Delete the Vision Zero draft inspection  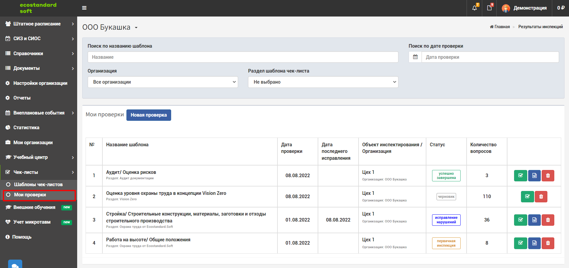[x=541, y=197]
